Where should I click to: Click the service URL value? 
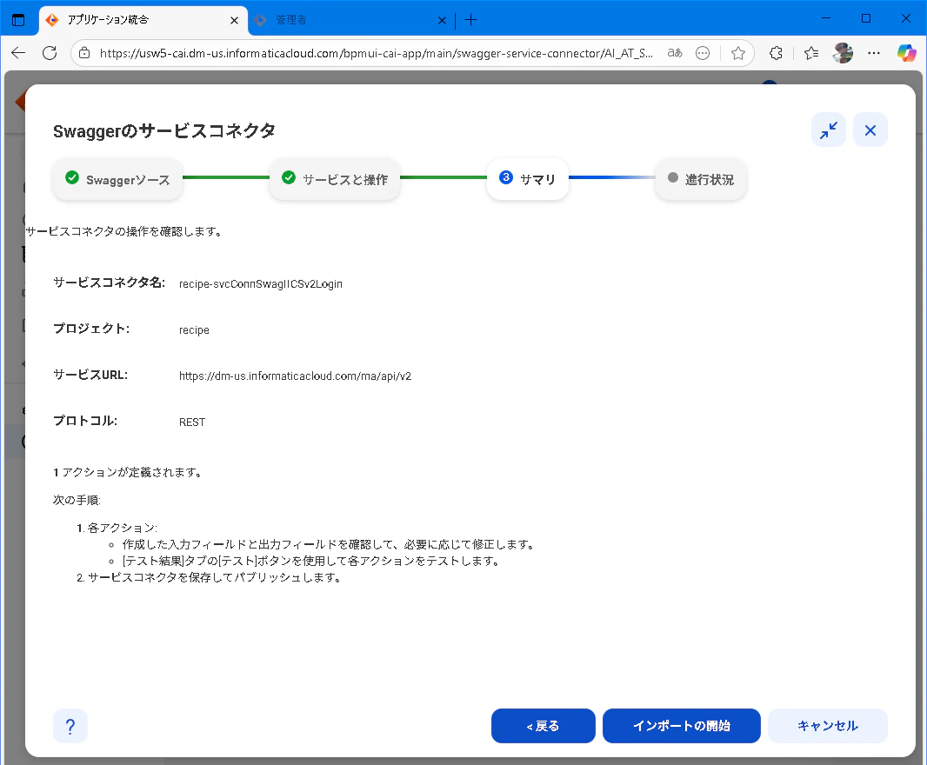pyautogui.click(x=295, y=376)
